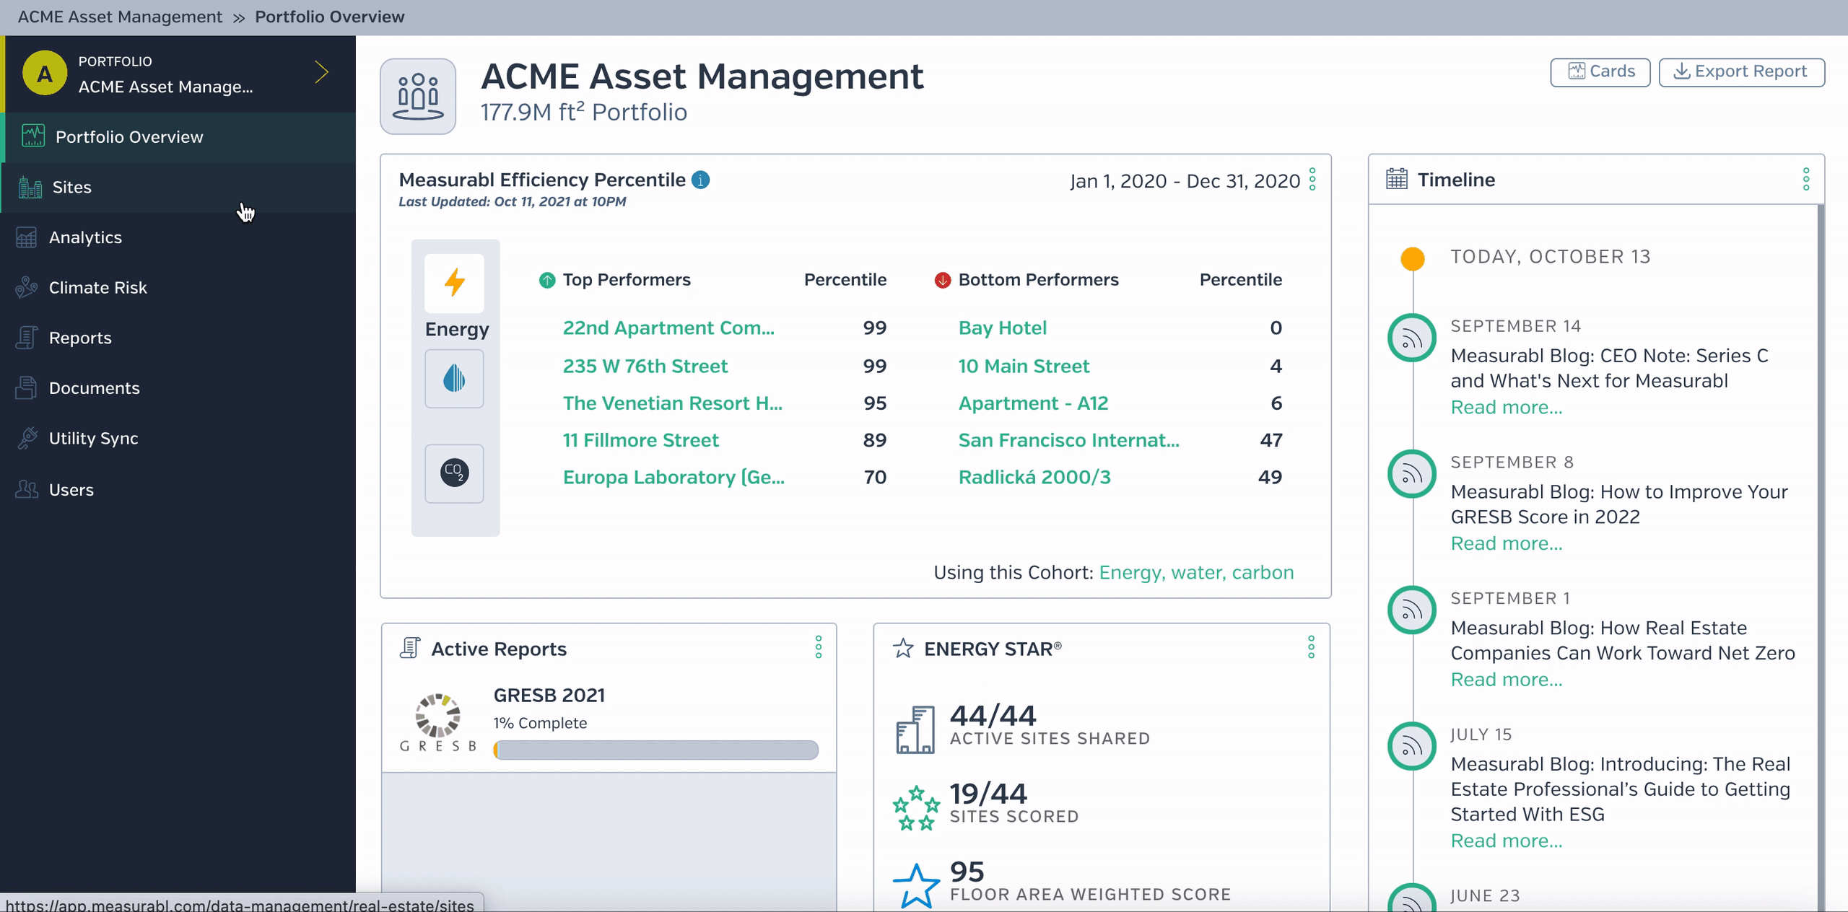
Task: Open the Users page
Action: pyautogui.click(x=178, y=489)
